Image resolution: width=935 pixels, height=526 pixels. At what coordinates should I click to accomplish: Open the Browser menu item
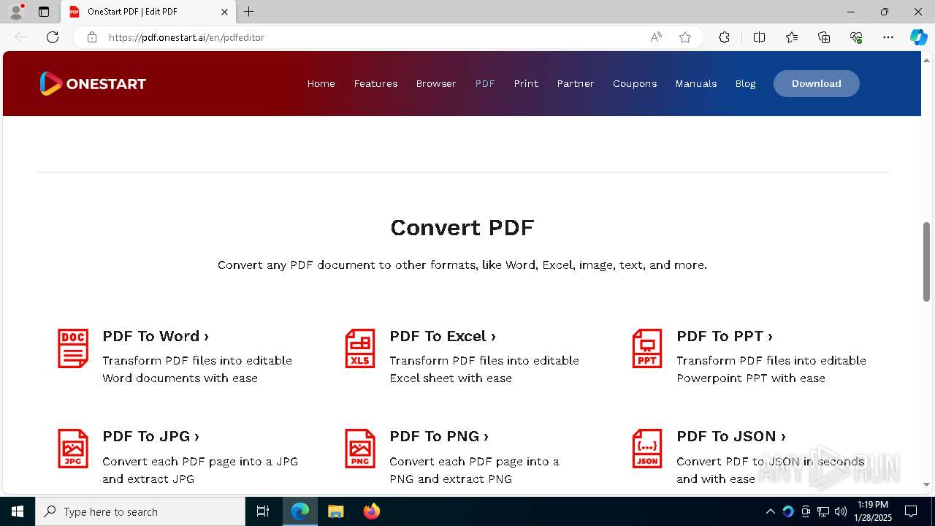[x=436, y=83]
